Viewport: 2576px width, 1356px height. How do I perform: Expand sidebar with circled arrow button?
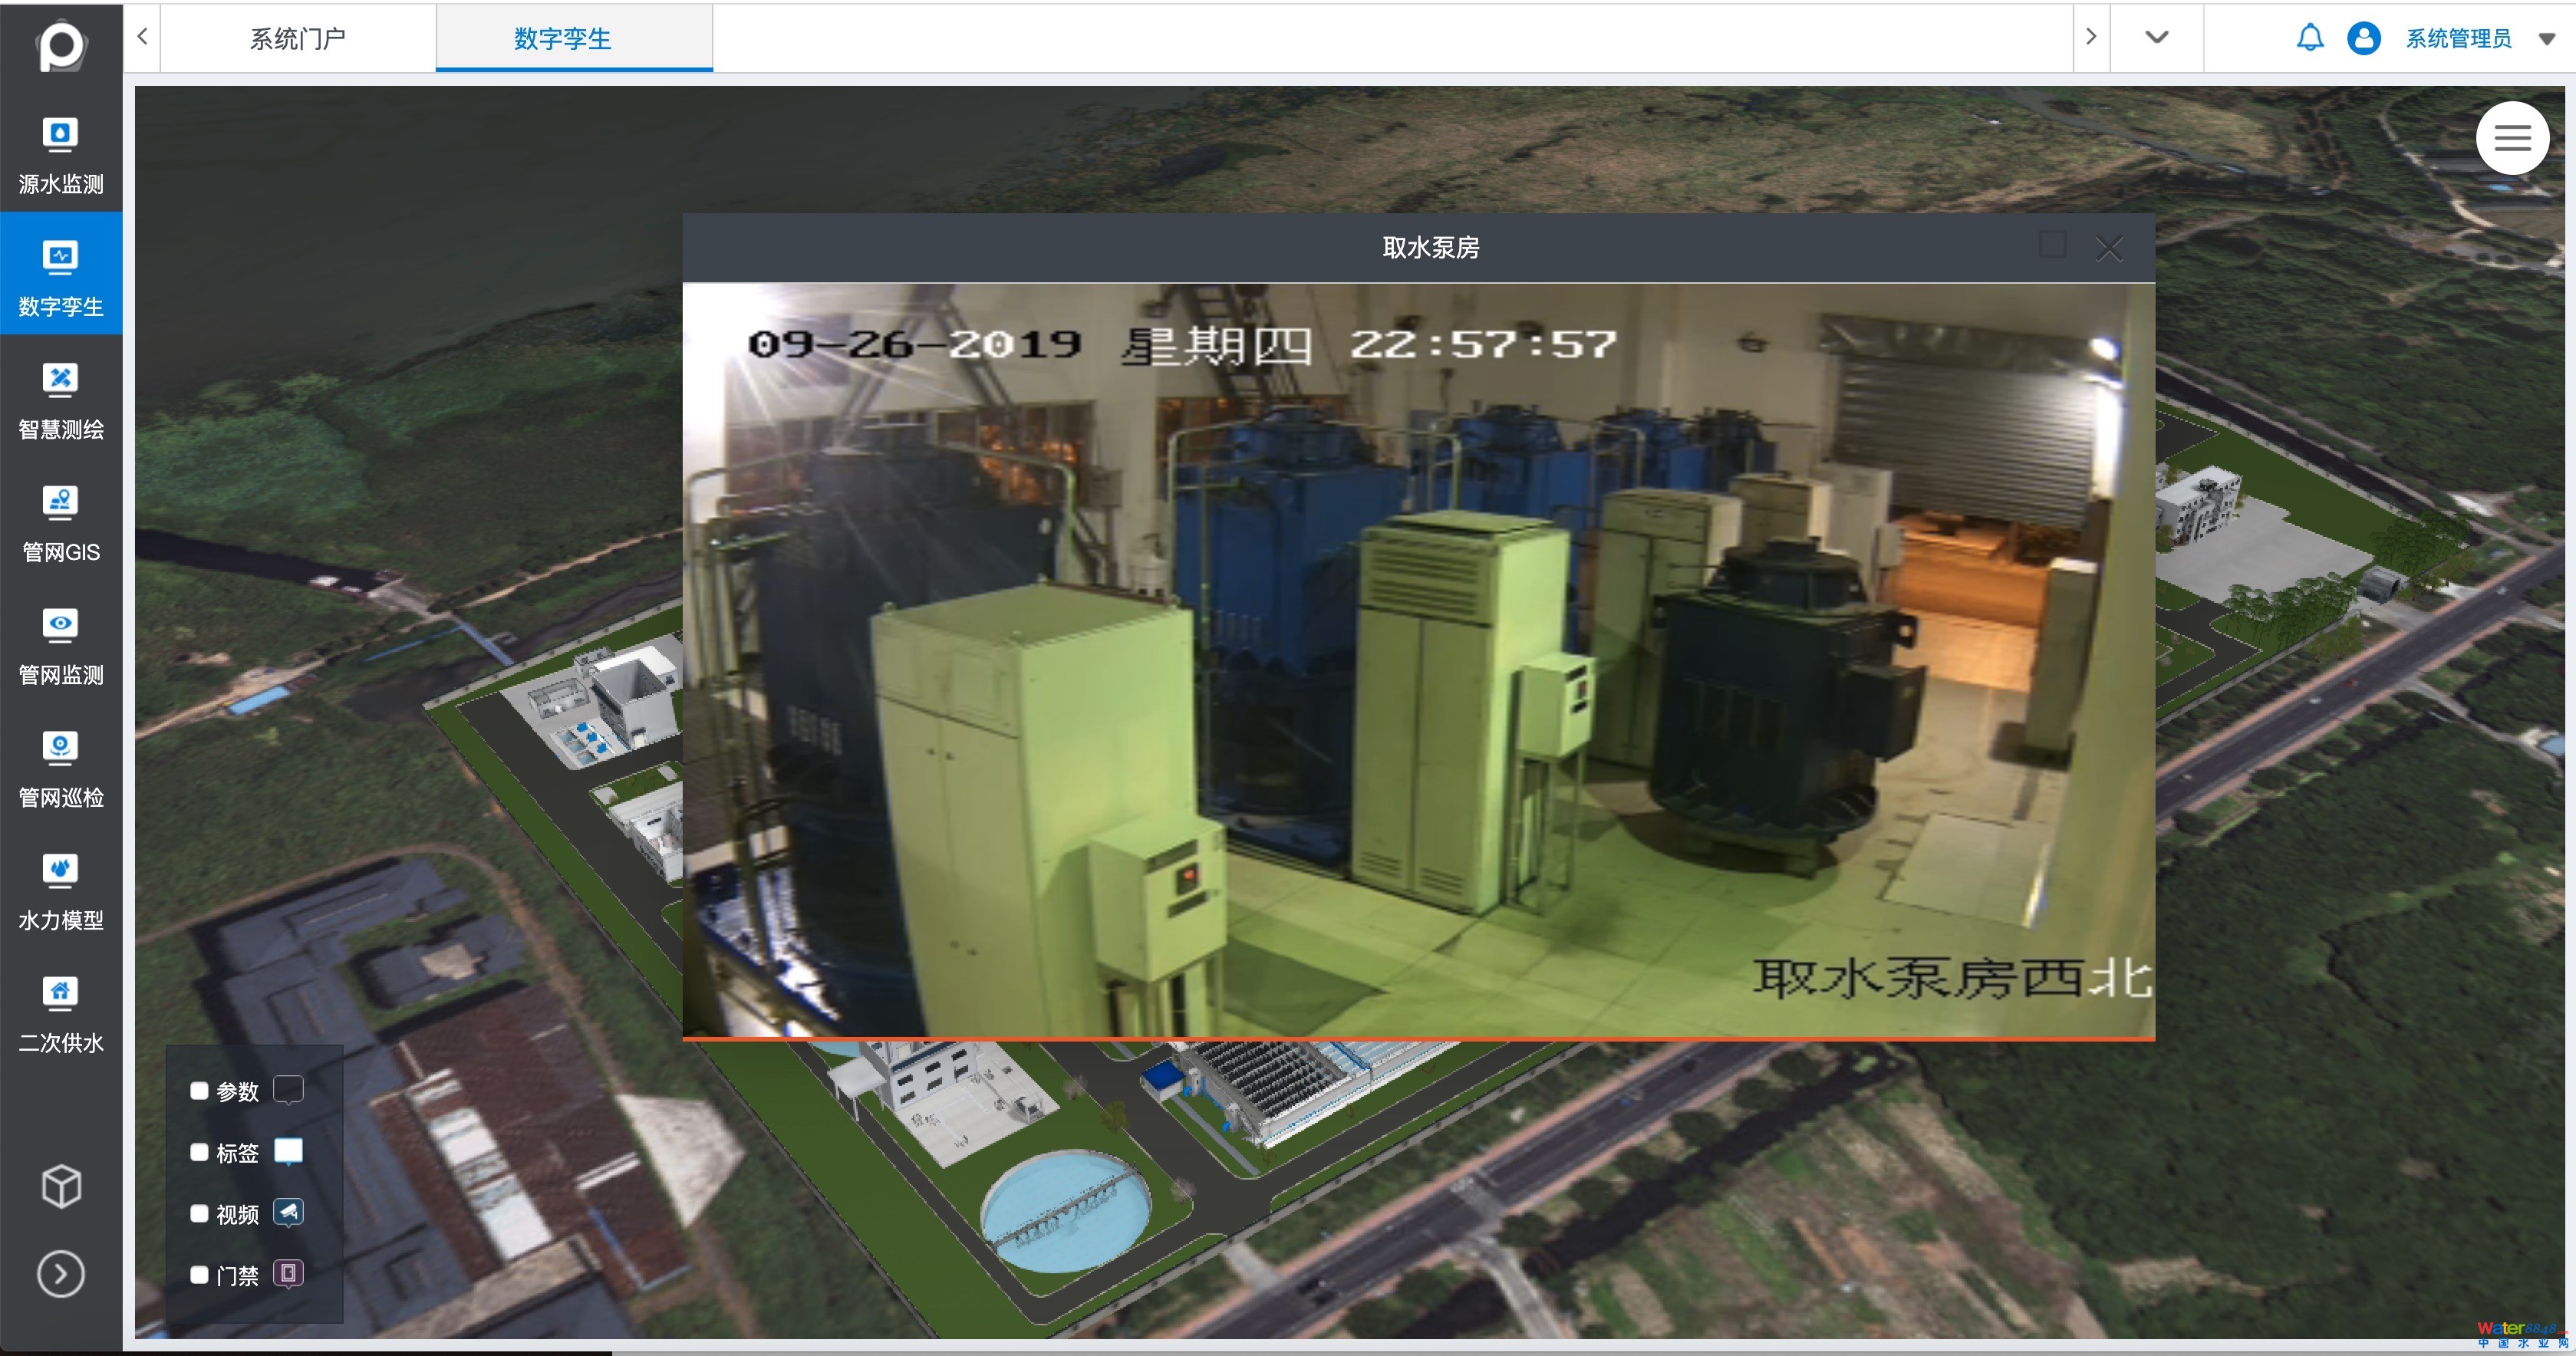[x=61, y=1274]
